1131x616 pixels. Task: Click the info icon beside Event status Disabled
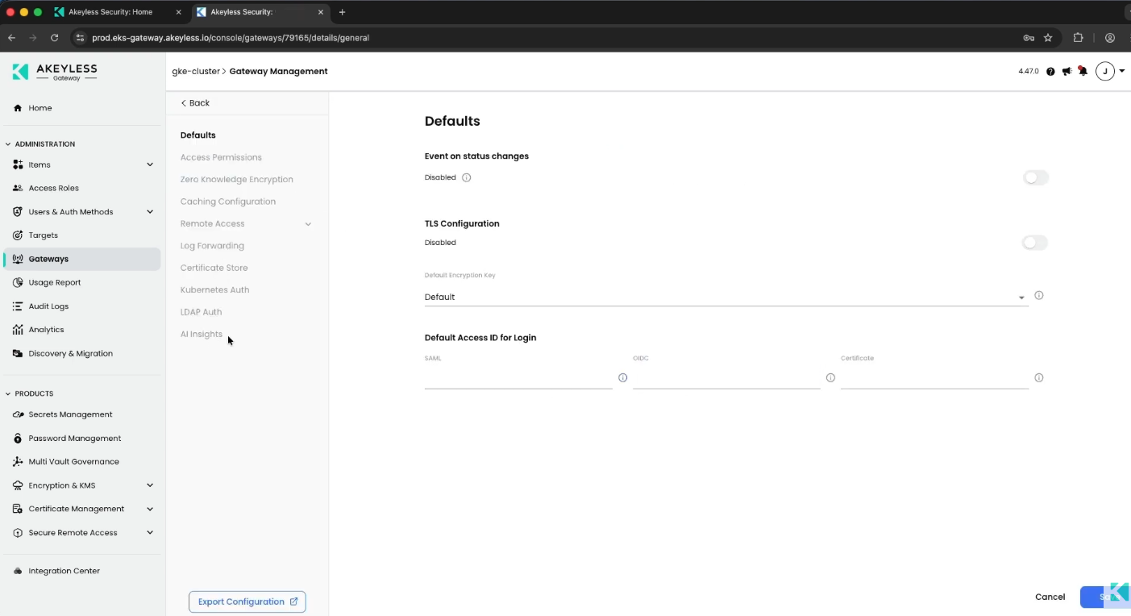(467, 177)
